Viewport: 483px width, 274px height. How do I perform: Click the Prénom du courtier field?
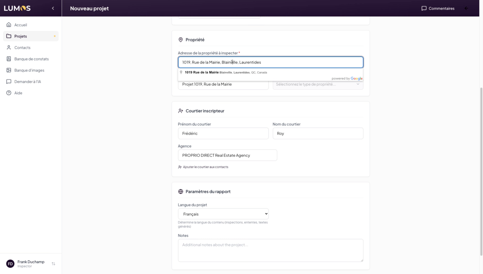click(x=223, y=133)
